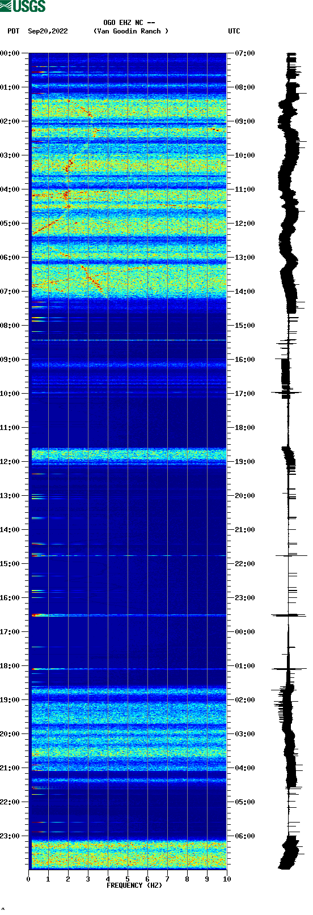Click the frequency axis tick label 5
The height and width of the screenshot is (915, 313).
coord(128,879)
